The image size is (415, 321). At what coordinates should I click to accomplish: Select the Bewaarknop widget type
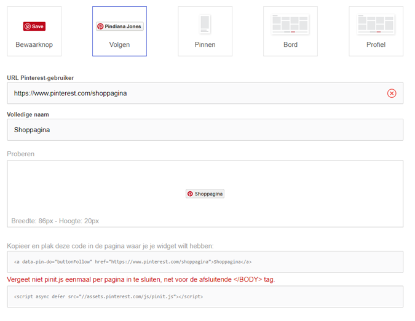(x=34, y=31)
